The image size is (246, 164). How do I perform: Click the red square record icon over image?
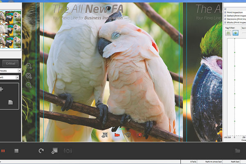pyautogui.click(x=139, y=135)
